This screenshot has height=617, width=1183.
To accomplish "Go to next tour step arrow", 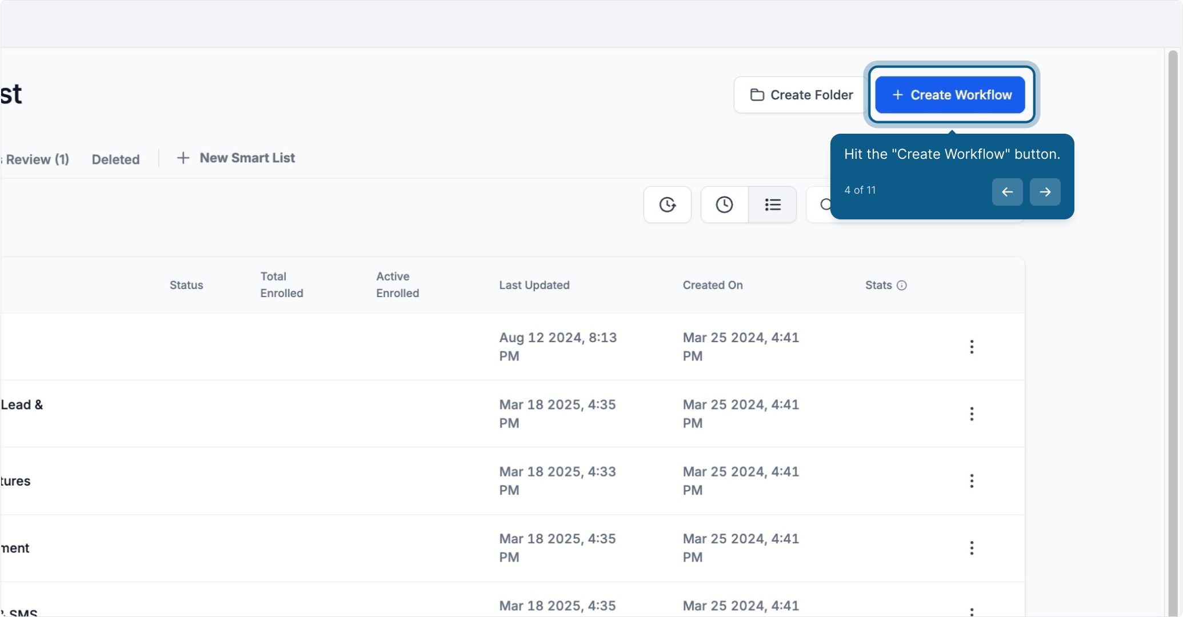I will tap(1045, 192).
